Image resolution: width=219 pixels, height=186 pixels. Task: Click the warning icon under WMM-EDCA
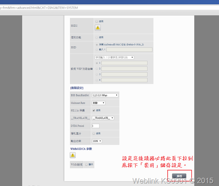click(x=73, y=155)
